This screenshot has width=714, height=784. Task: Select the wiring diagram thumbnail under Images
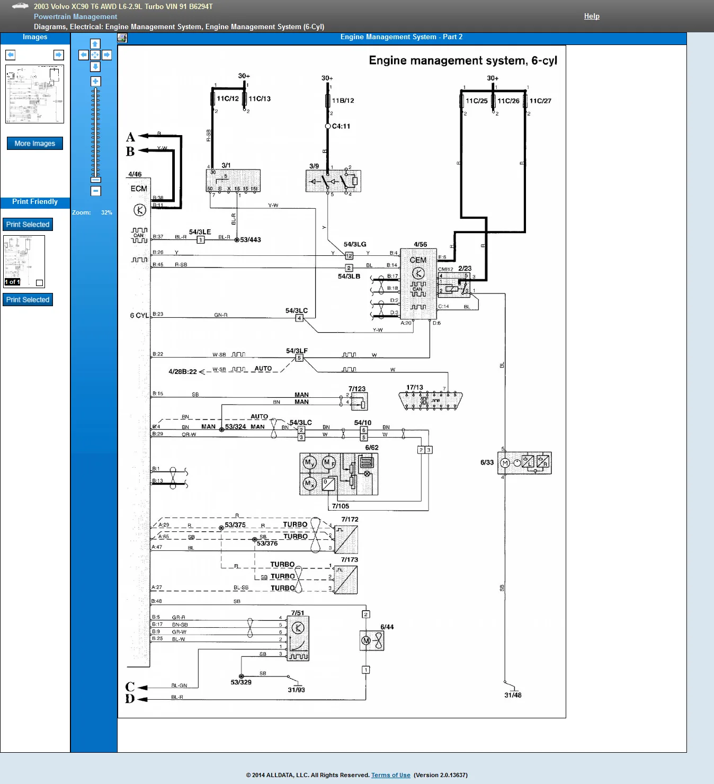click(34, 94)
